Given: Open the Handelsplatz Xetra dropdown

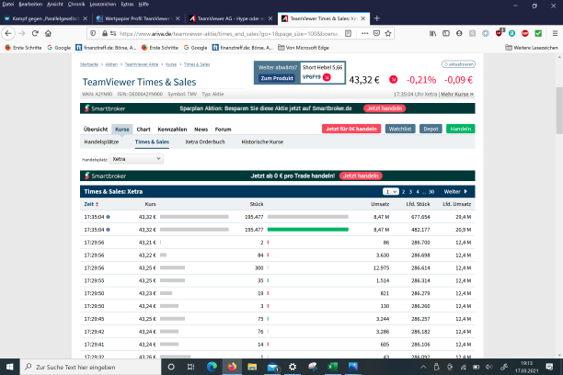Looking at the screenshot, I should [x=137, y=159].
